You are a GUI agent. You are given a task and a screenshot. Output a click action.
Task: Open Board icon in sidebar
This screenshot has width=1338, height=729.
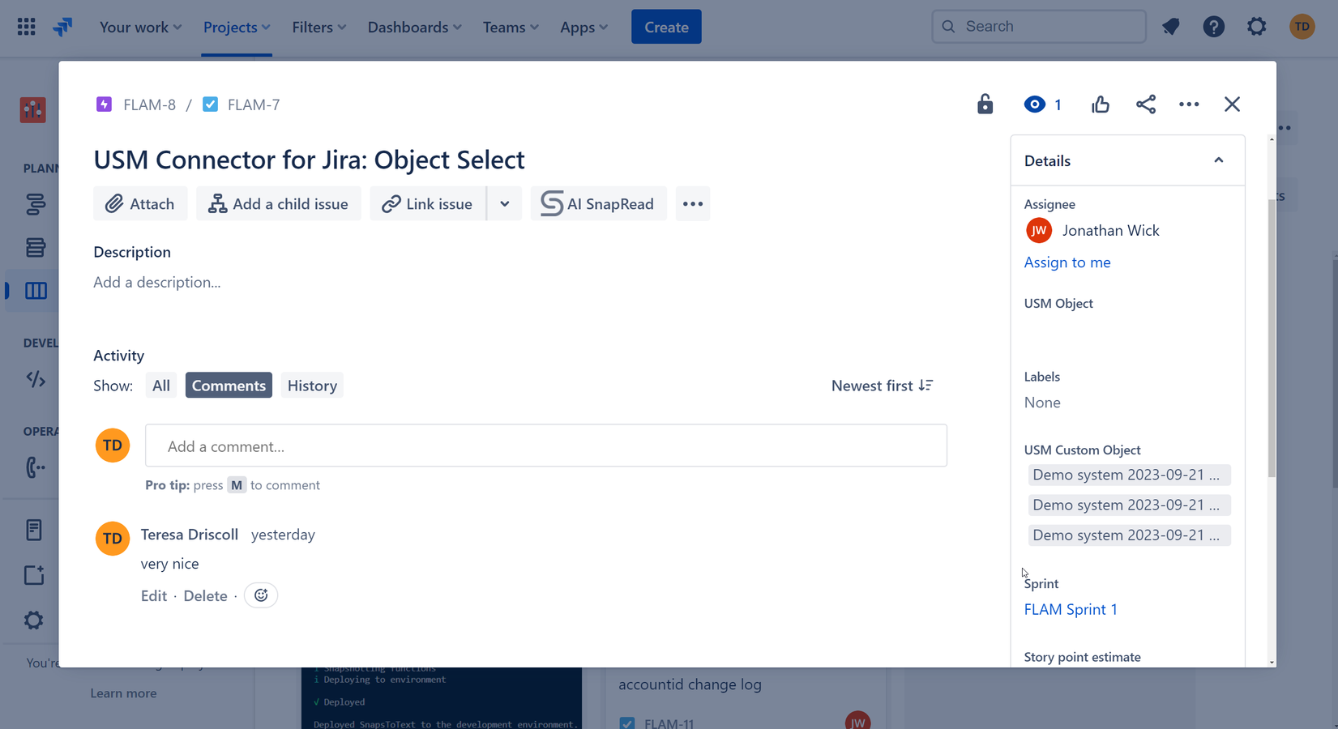point(36,290)
